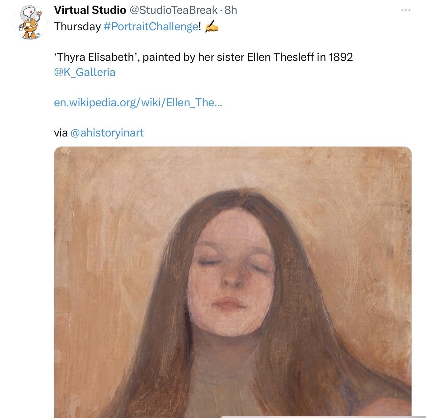Open the en.wikipedia.org Ellen Thesleff link
This screenshot has height=418, width=426.
(138, 103)
